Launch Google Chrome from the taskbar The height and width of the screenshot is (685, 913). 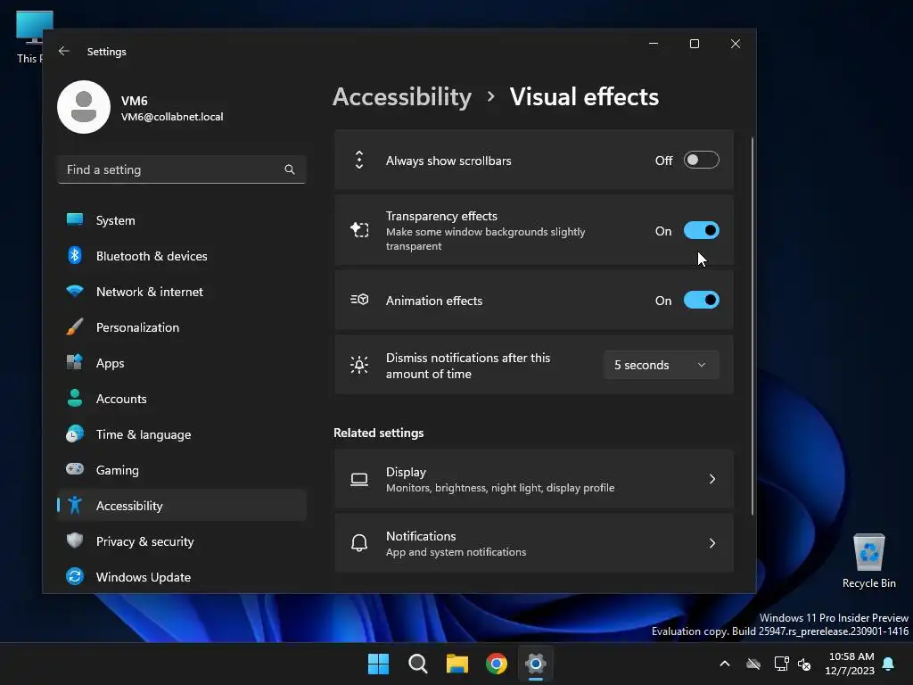point(497,664)
